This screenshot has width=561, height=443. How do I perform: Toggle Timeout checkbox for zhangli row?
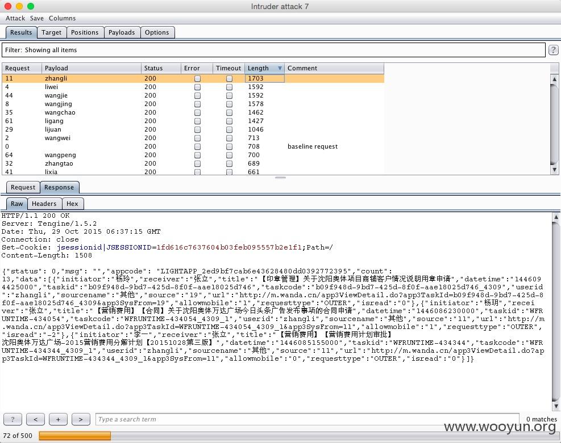229,78
